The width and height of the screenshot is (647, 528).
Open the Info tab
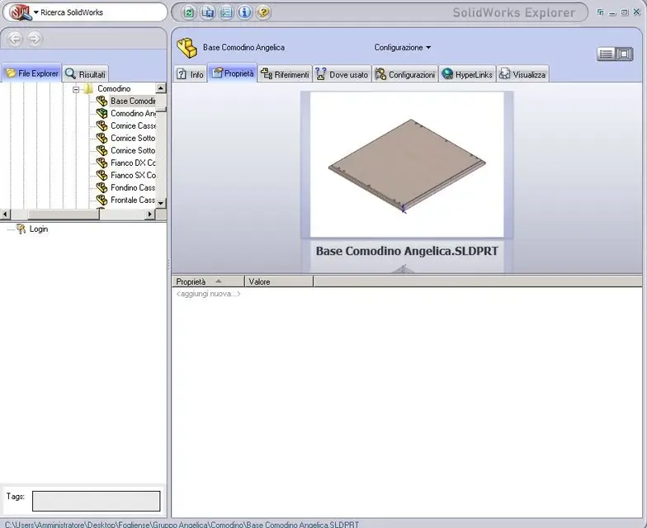pyautogui.click(x=190, y=74)
